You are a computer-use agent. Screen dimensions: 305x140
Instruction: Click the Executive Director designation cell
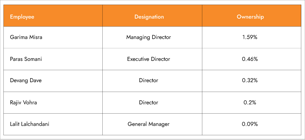point(148,59)
